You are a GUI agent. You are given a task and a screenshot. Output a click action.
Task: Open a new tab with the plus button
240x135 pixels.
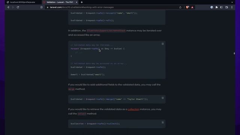[82, 2]
